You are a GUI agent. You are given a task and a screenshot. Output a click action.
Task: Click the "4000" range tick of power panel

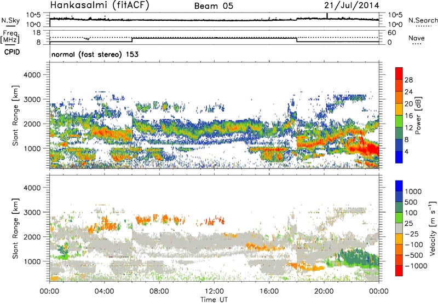(x=32, y=75)
